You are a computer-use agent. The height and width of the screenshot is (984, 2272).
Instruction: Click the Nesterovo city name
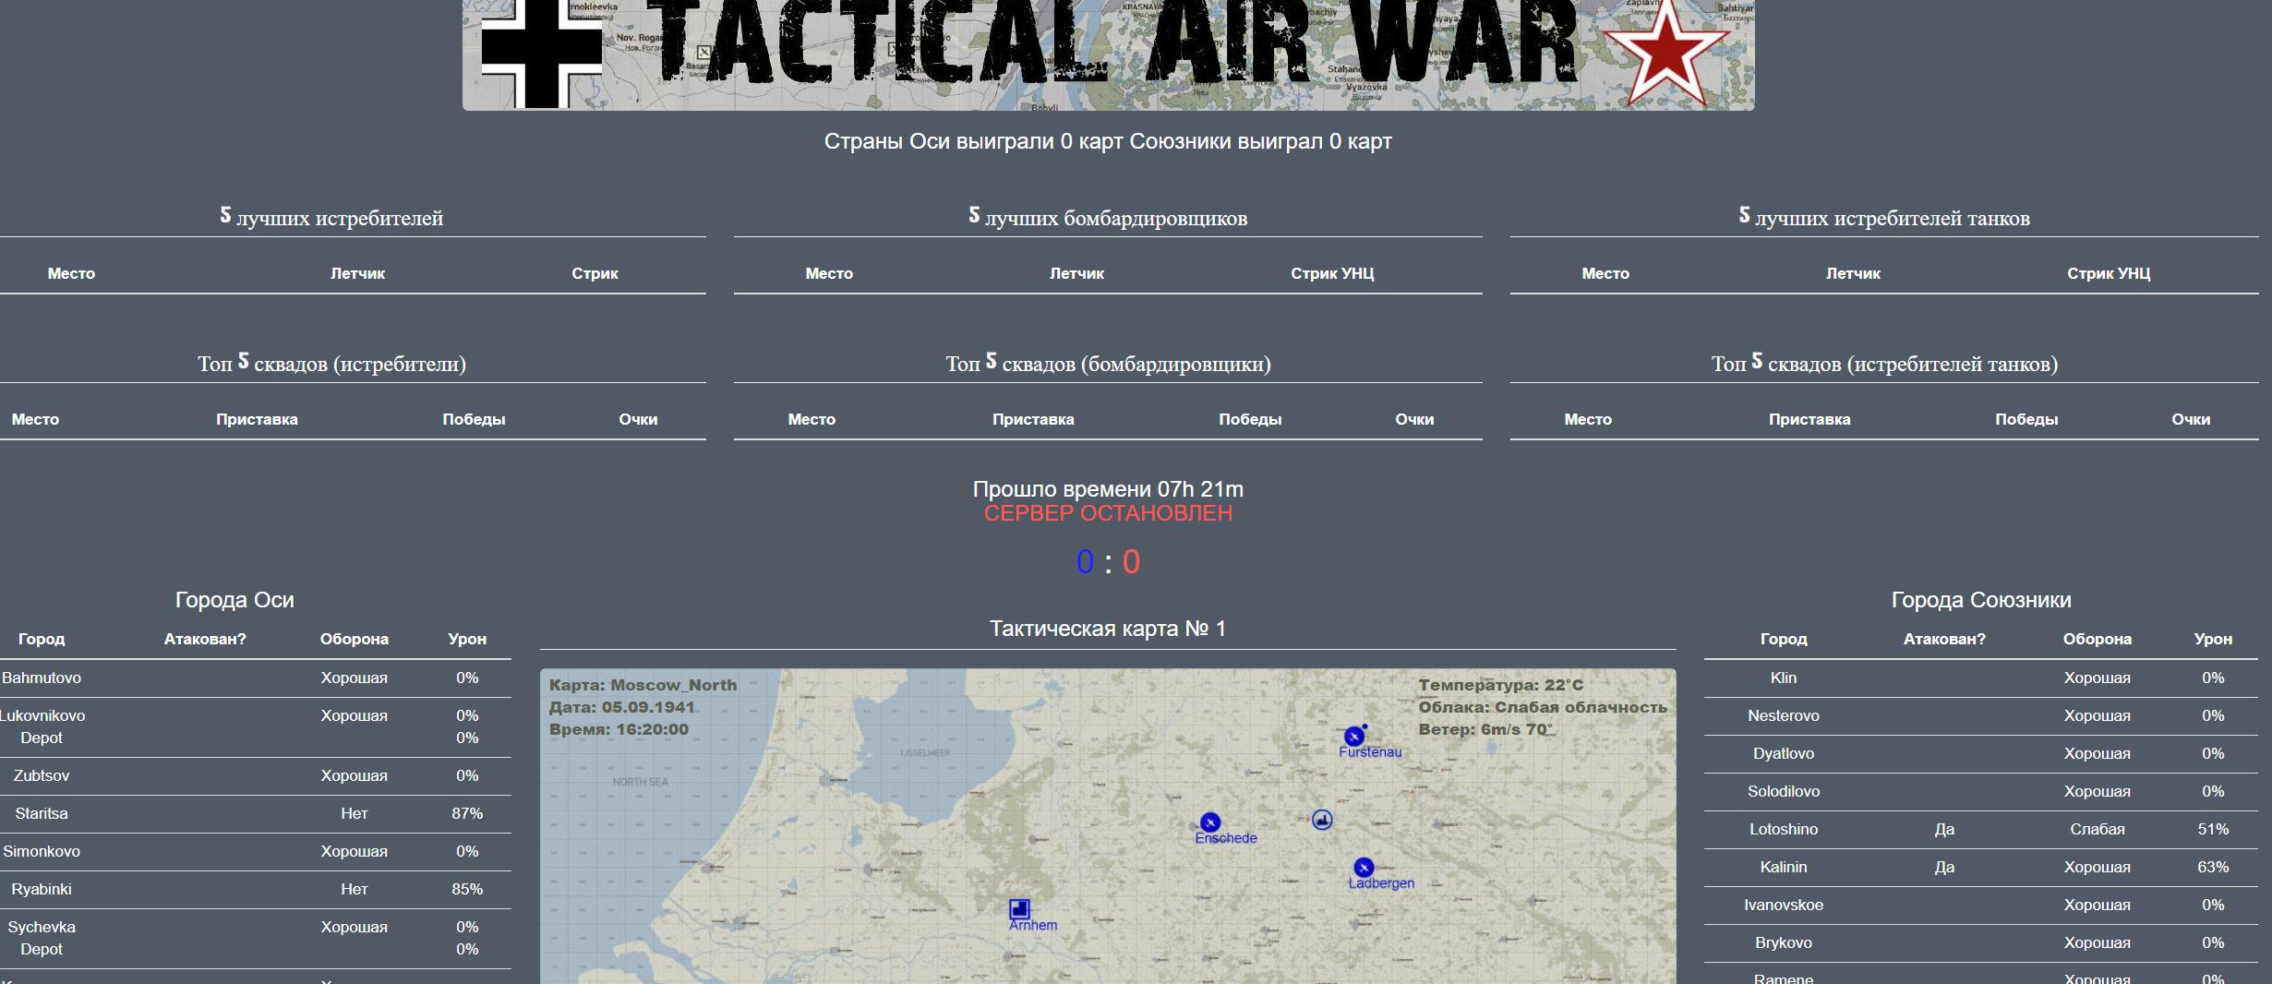1784,715
